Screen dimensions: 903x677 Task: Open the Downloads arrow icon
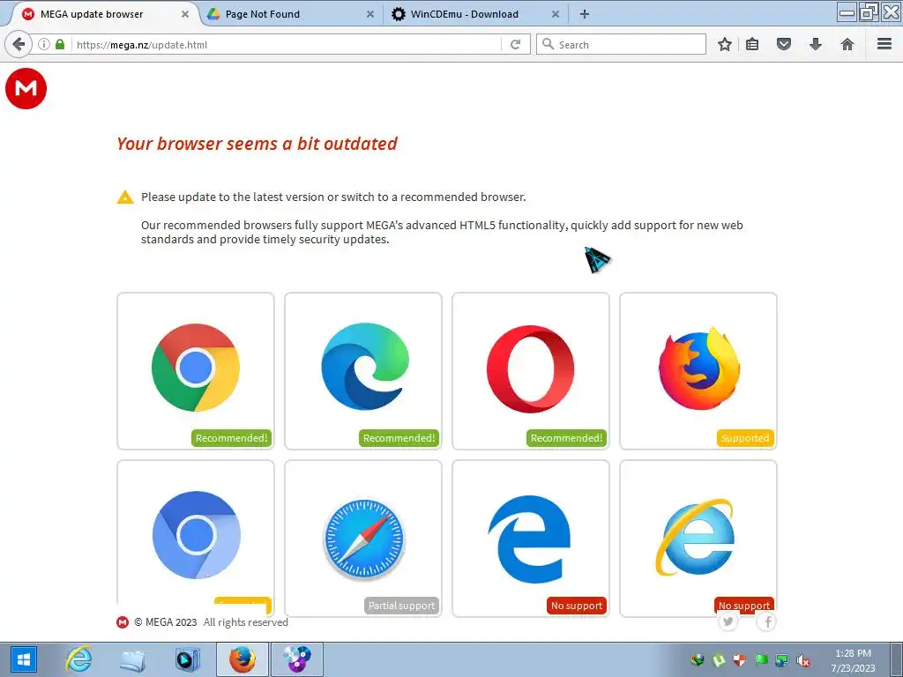(816, 44)
